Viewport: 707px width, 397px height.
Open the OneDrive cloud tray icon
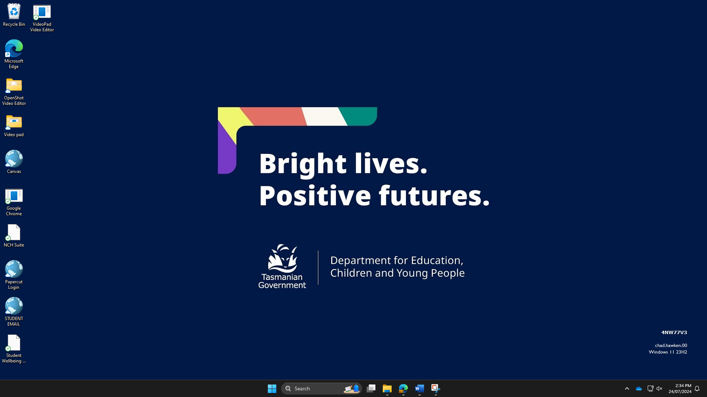click(x=639, y=389)
